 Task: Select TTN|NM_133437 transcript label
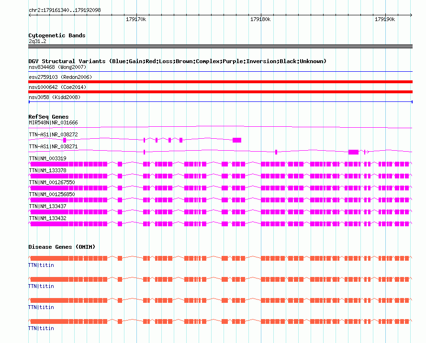pyautogui.click(x=47, y=206)
